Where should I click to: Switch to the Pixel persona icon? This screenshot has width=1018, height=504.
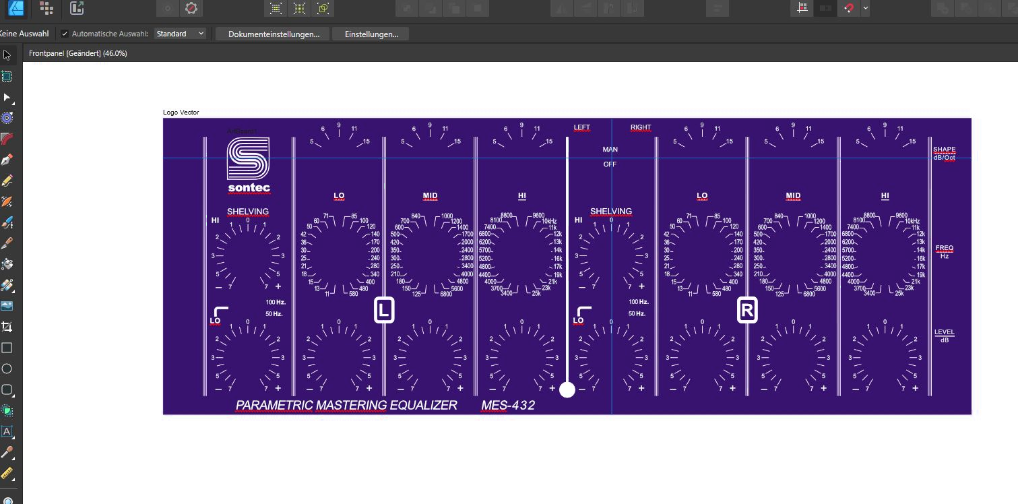46,8
